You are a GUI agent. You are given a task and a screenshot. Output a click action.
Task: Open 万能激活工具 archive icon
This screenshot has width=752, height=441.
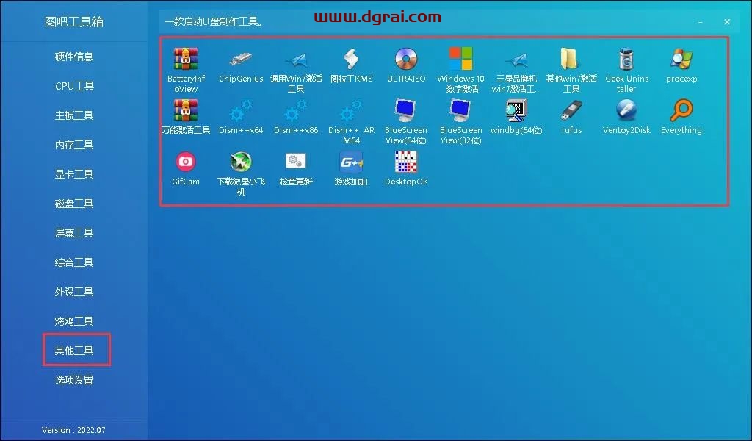(x=186, y=116)
